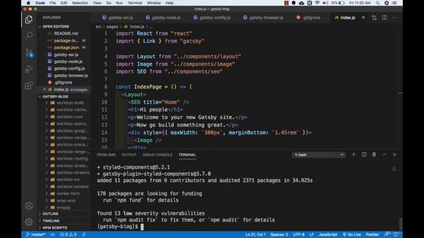Expand the worker-farm folder
Screen dimensions: 424x238
(67, 194)
